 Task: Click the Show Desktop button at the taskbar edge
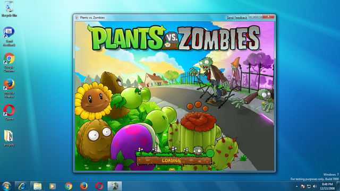coord(338,186)
